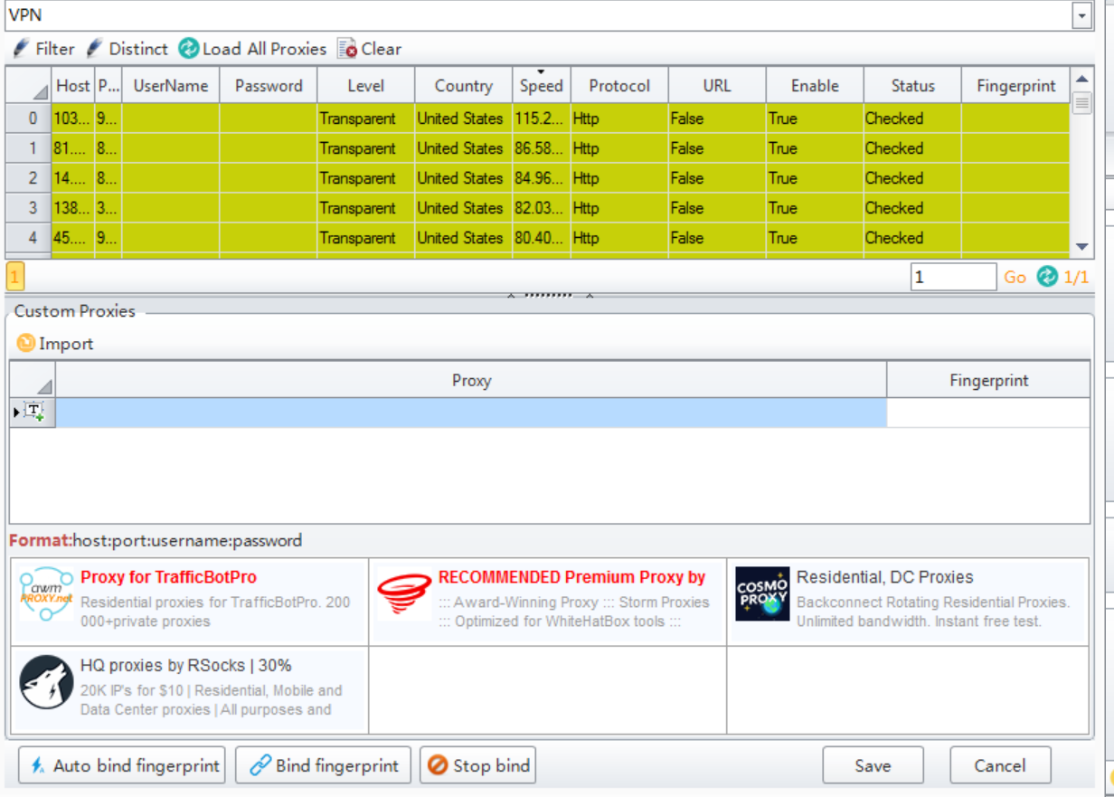The image size is (1114, 797).
Task: Save the proxy settings
Action: 873,765
